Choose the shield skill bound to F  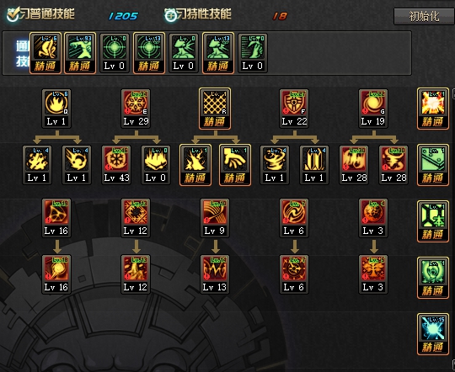pyautogui.click(x=294, y=109)
